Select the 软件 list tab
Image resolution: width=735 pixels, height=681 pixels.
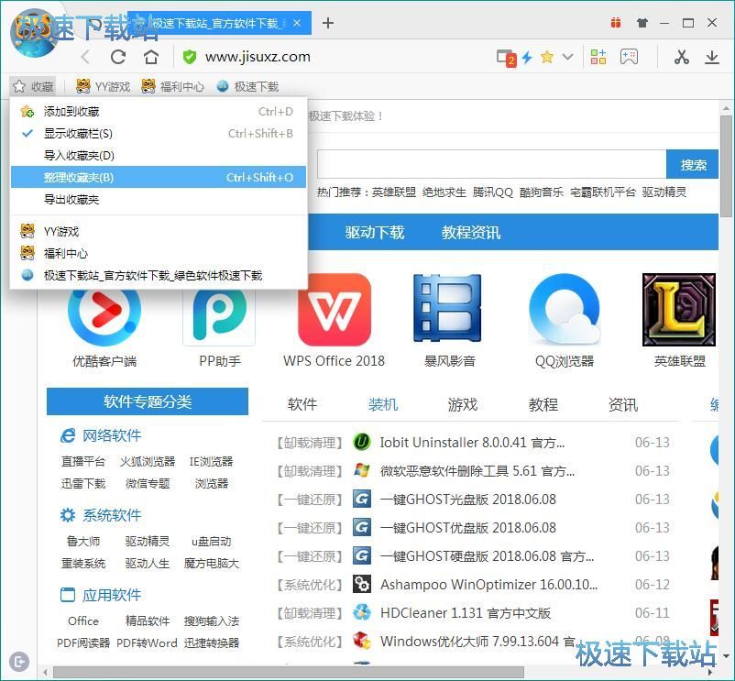[302, 404]
